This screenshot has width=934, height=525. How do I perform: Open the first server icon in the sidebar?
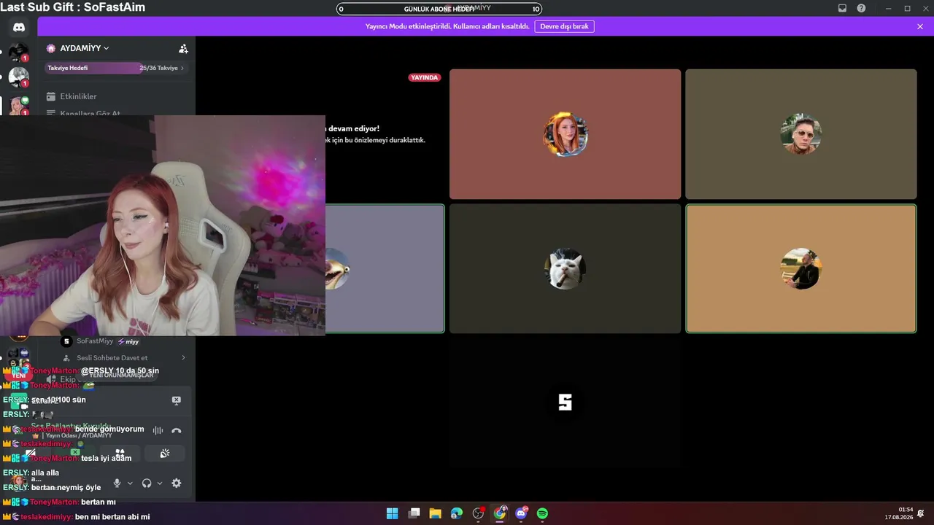[x=18, y=52]
